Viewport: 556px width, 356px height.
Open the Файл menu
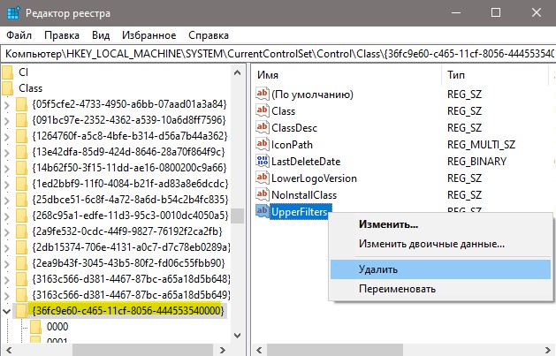[x=19, y=35]
